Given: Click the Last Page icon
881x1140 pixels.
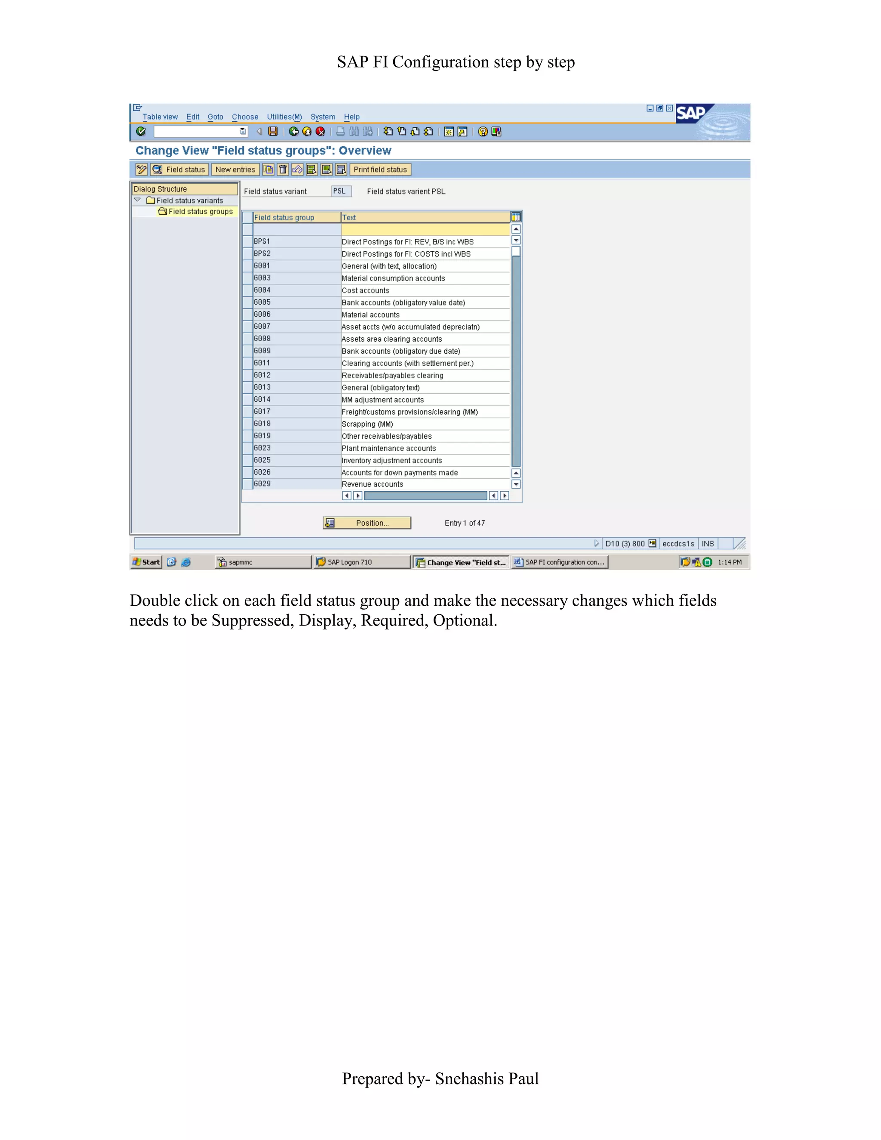Looking at the screenshot, I should [x=428, y=132].
